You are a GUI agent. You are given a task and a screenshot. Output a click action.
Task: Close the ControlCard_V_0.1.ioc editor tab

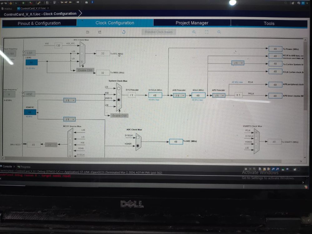[48, 8]
